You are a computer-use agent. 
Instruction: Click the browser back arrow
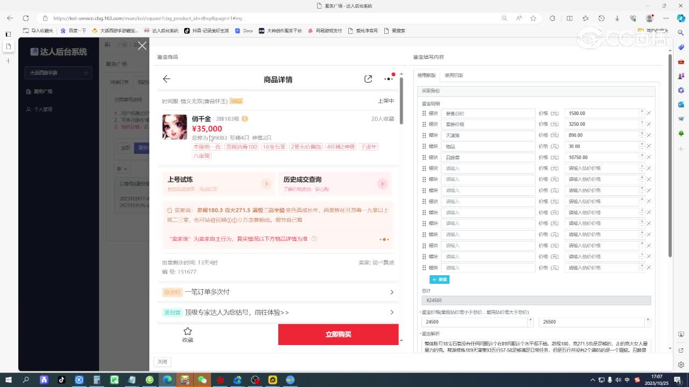[10, 18]
